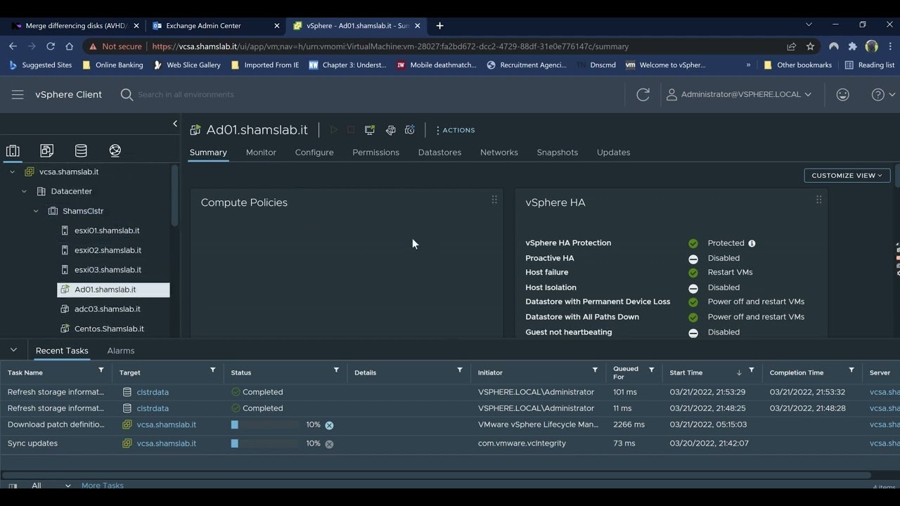This screenshot has height=506, width=900.
Task: Filter the Start Time column
Action: (751, 370)
